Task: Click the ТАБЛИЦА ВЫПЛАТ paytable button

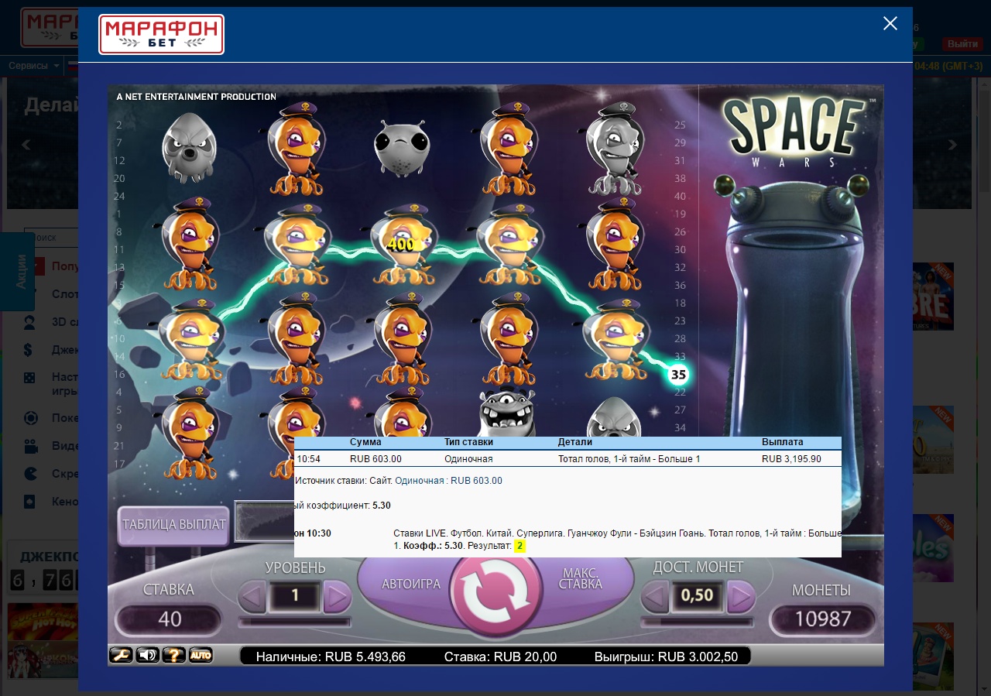Action: pyautogui.click(x=173, y=524)
